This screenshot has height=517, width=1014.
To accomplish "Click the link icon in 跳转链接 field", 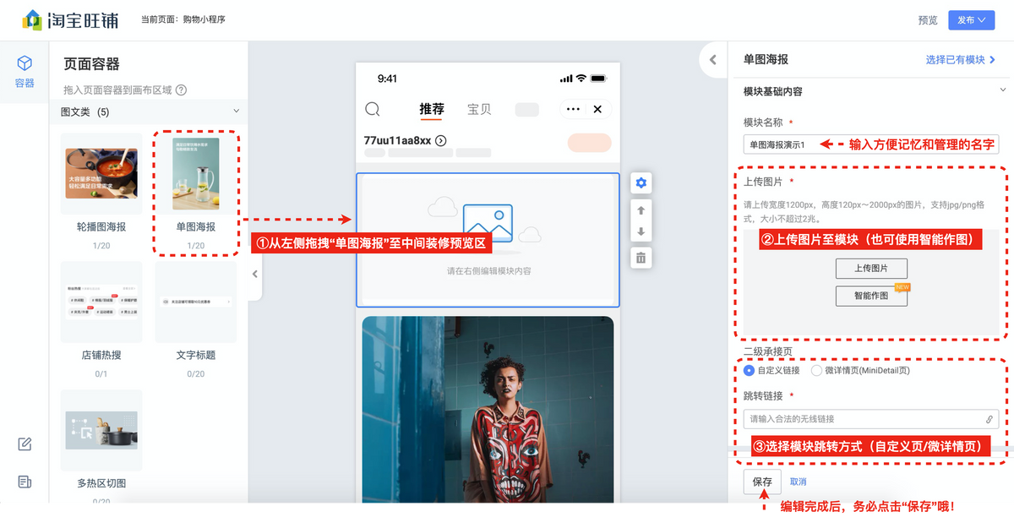I will pyautogui.click(x=989, y=419).
